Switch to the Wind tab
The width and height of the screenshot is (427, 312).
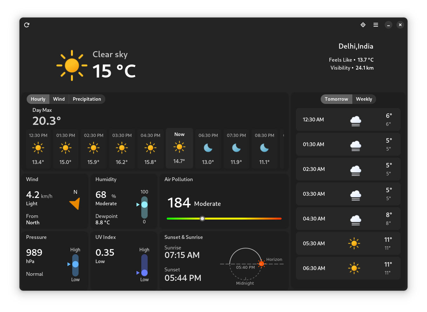(x=59, y=99)
